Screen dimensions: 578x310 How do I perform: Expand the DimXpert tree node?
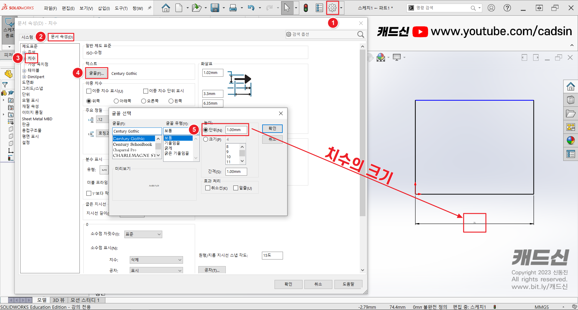(24, 77)
